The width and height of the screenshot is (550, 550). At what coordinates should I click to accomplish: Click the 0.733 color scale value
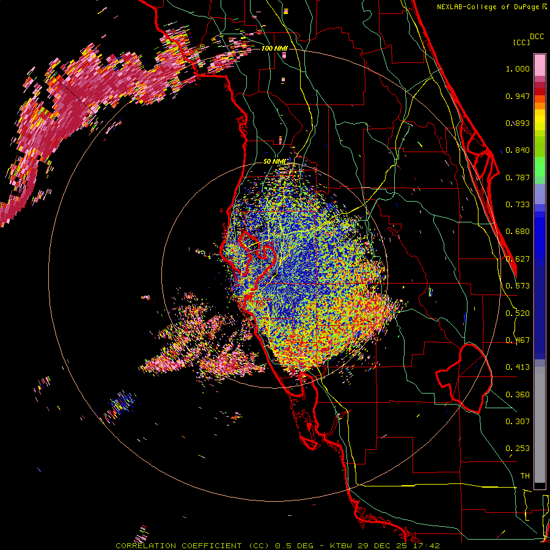(x=518, y=205)
